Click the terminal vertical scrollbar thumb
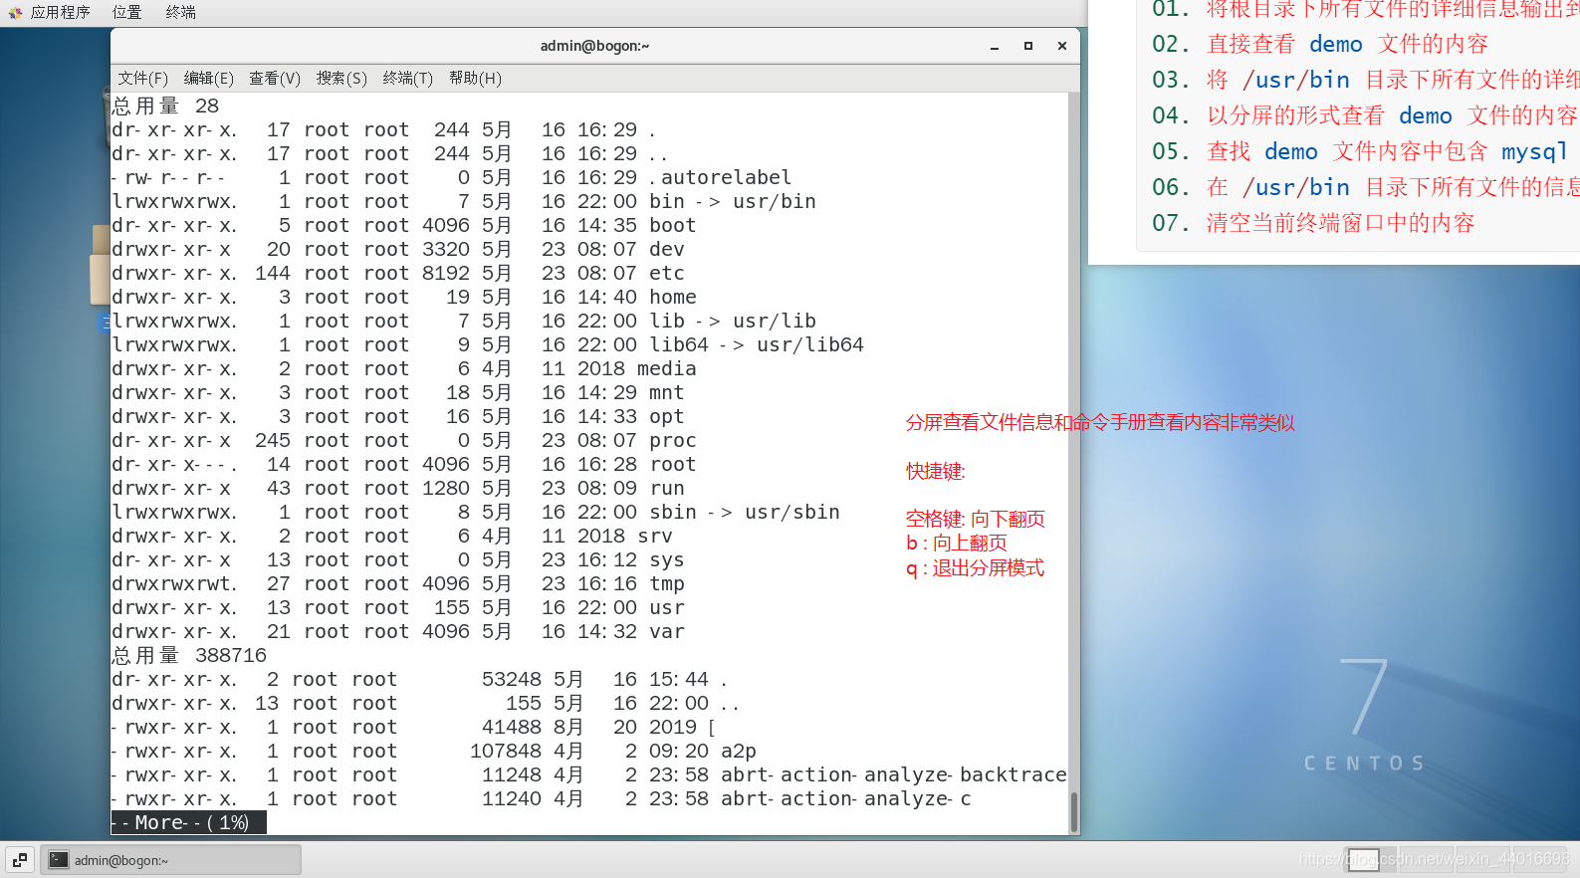This screenshot has height=878, width=1580. click(x=1074, y=812)
